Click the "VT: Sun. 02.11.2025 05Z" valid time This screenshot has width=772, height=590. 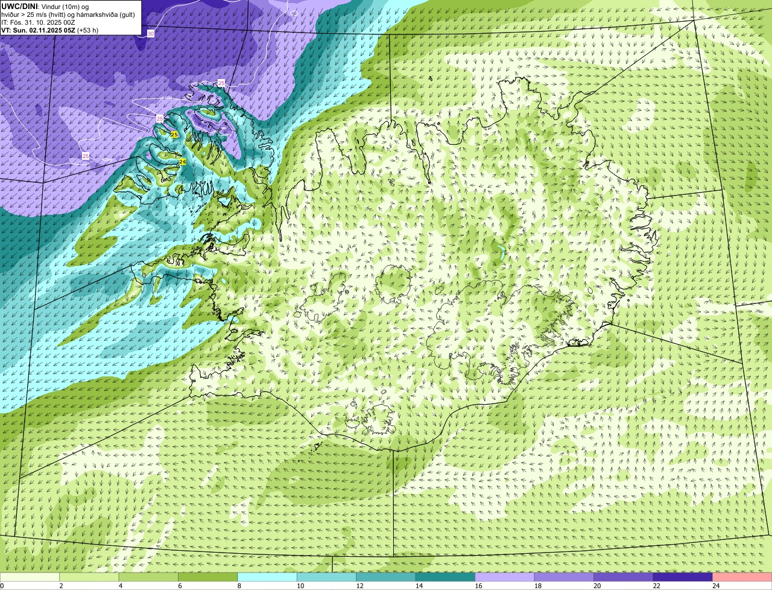tap(38, 30)
